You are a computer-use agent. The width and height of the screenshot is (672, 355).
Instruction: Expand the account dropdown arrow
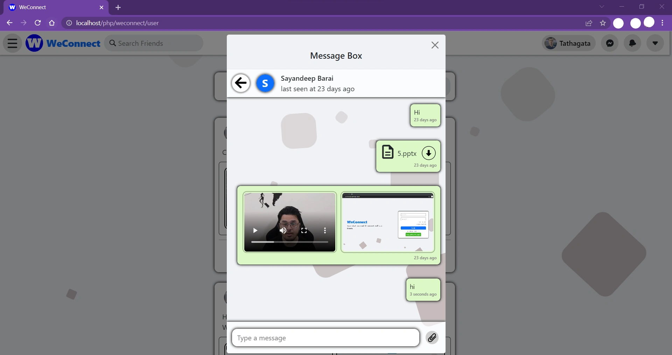point(655,43)
